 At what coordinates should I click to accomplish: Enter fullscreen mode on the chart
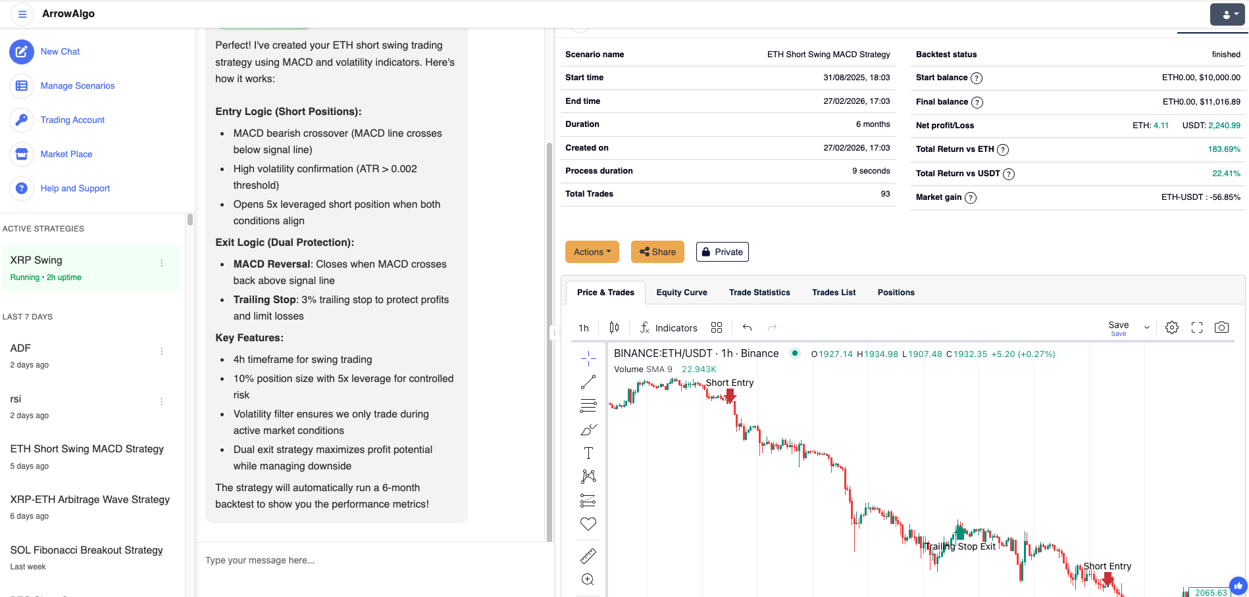point(1197,327)
